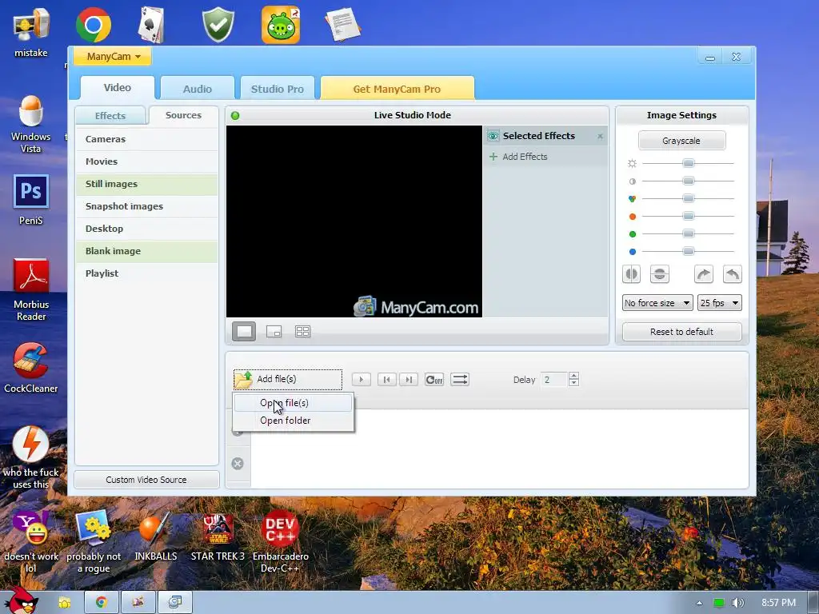Click the Angry Birds start button
The width and height of the screenshot is (819, 614).
21,600
